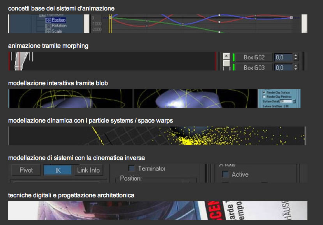Screen dimensions: 323x225
Task: Open the particle systems banner image
Action: (x=157, y=136)
